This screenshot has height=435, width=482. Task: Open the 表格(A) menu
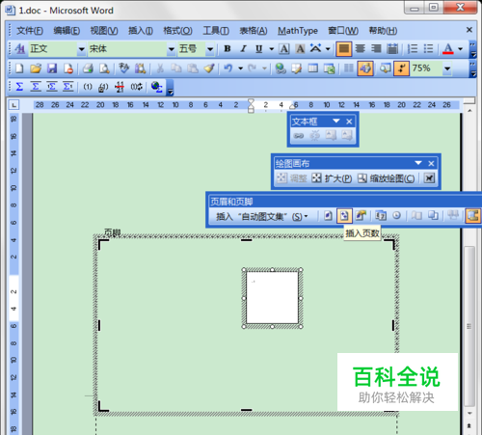click(x=254, y=31)
